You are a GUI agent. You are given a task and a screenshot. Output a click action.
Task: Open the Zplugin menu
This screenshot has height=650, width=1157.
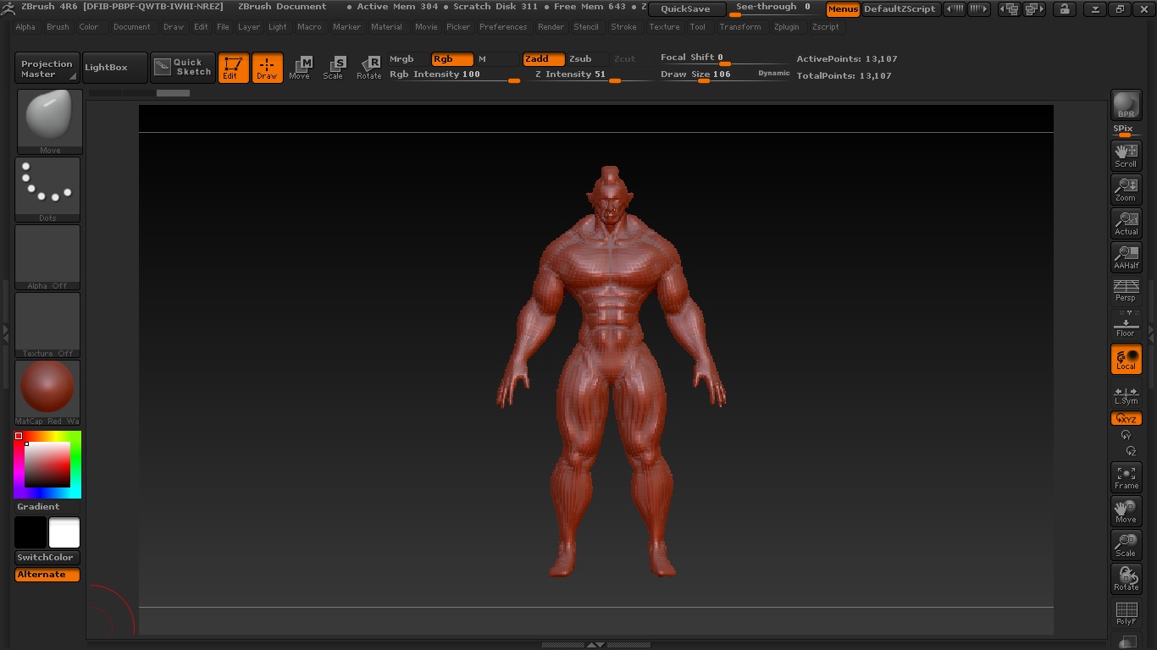786,27
